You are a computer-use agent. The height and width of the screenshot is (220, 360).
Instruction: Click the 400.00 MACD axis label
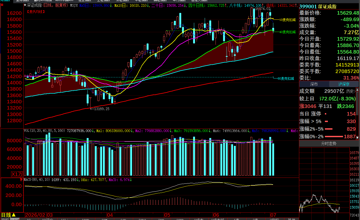13,186
